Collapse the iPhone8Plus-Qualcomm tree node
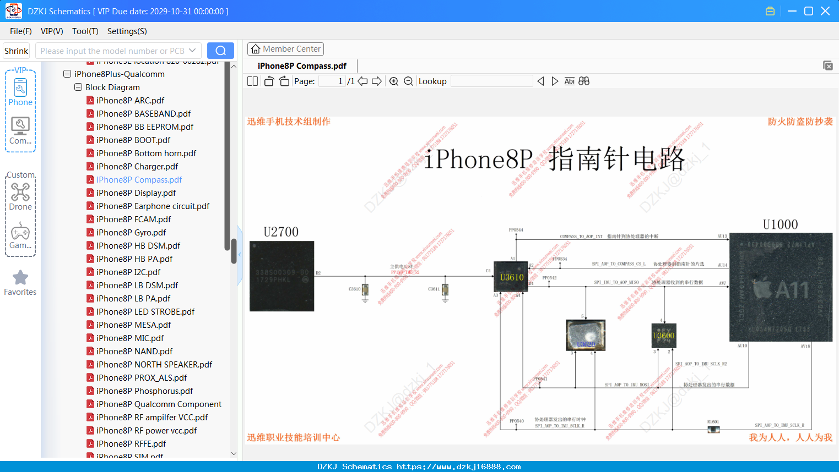This screenshot has width=839, height=472. (67, 74)
